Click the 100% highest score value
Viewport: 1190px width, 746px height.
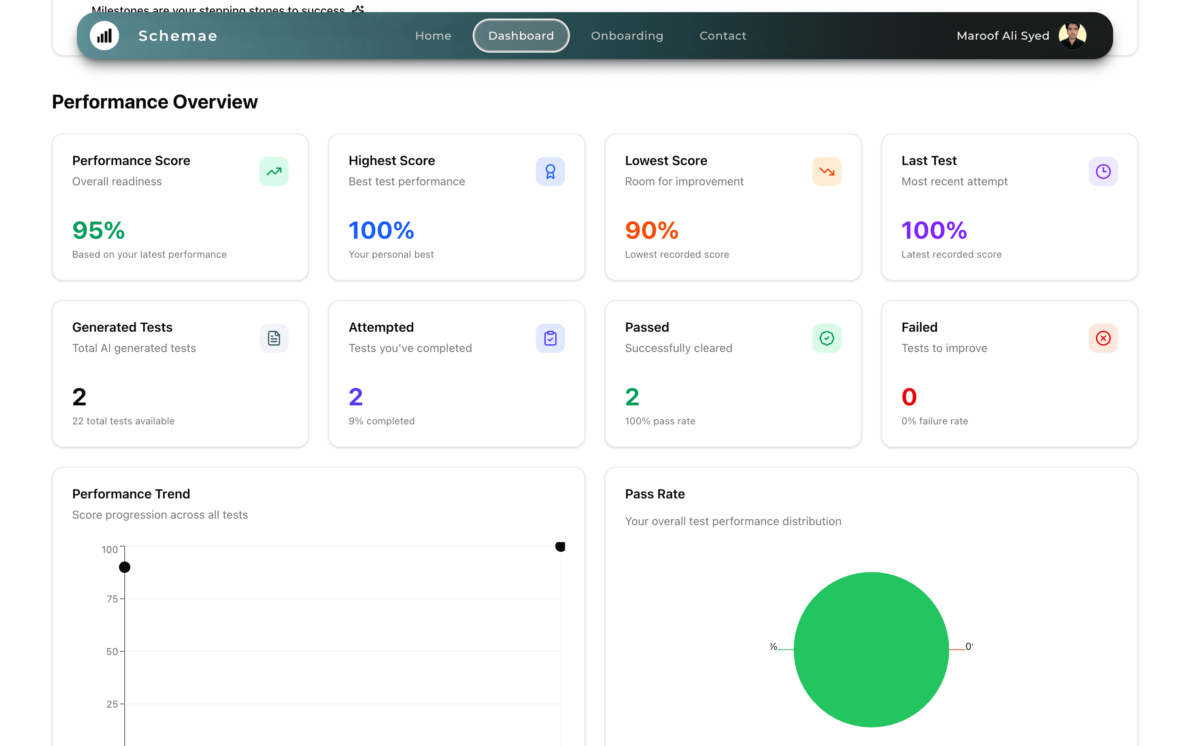click(x=381, y=230)
